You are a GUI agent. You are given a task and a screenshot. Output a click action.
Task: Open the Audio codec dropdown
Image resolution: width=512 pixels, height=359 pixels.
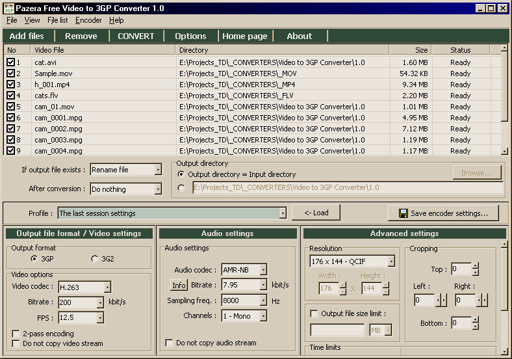tap(263, 270)
